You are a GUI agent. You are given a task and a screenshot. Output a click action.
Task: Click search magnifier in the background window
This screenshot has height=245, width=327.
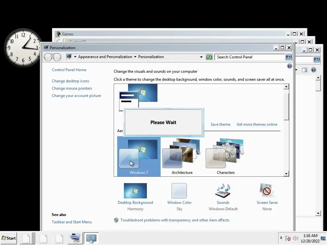click(x=317, y=59)
